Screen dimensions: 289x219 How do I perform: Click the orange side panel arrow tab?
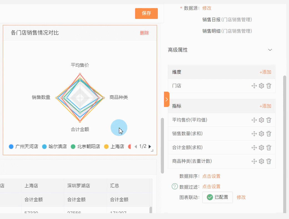166,99
